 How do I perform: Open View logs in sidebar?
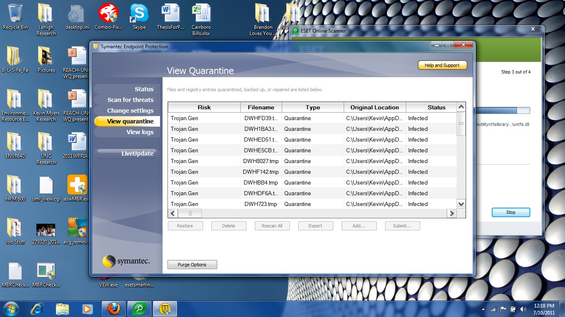click(x=127, y=132)
